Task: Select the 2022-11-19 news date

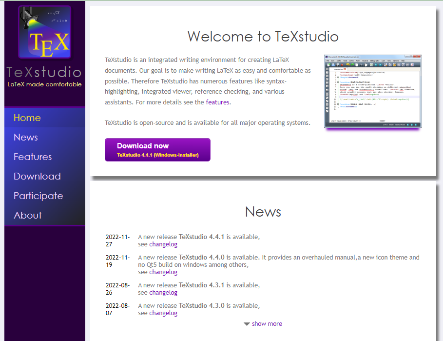Action: [118, 261]
